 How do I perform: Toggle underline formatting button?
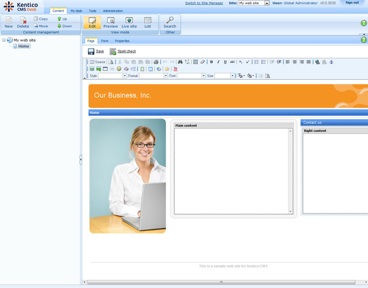[225, 62]
